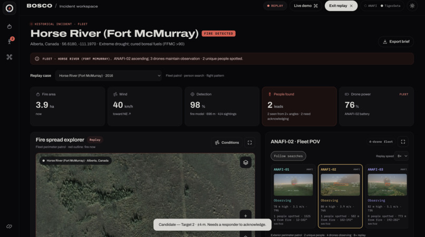
Task: Click the Wind card icon
Action: [115, 94]
